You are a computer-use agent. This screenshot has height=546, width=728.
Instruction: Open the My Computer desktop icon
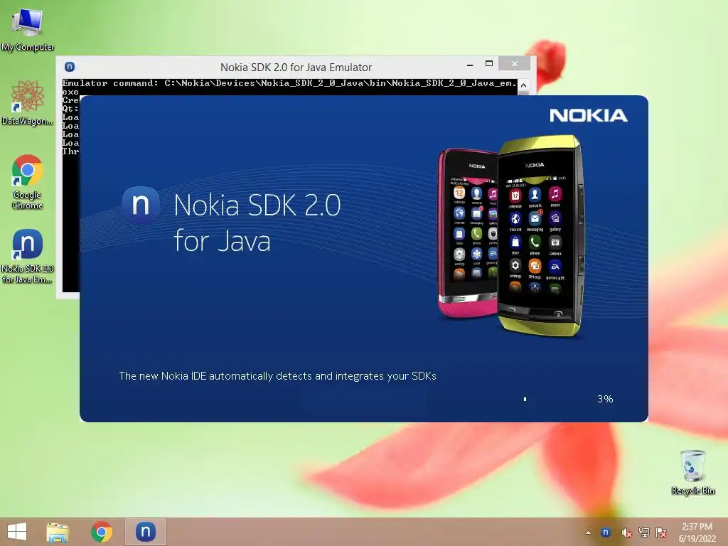pos(28,28)
